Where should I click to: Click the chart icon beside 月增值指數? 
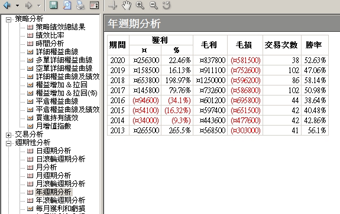tap(30, 126)
